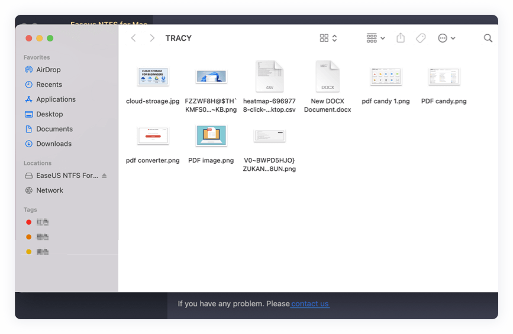This screenshot has width=513, height=334.
Task: Select the pdf candy 1.png thumbnail
Action: pyautogui.click(x=386, y=76)
